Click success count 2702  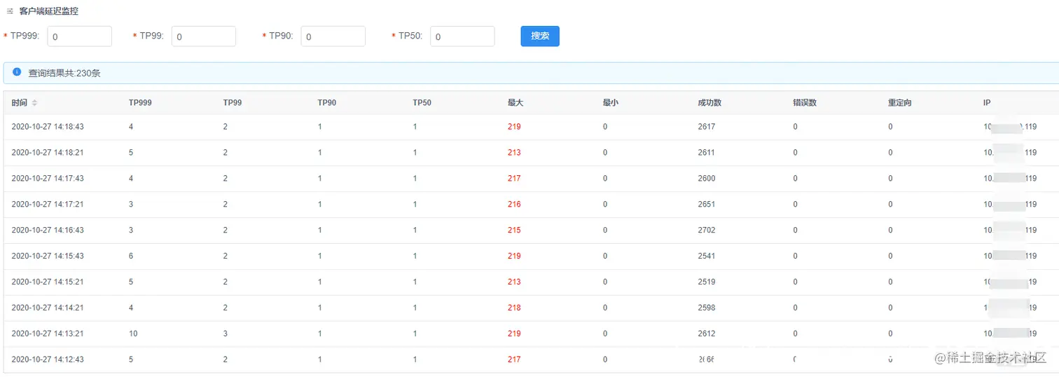click(707, 231)
